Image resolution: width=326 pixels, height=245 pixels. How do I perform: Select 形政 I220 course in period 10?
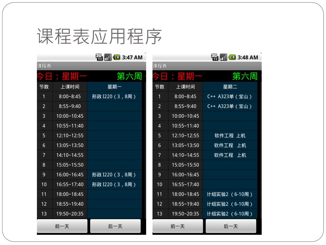115,184
